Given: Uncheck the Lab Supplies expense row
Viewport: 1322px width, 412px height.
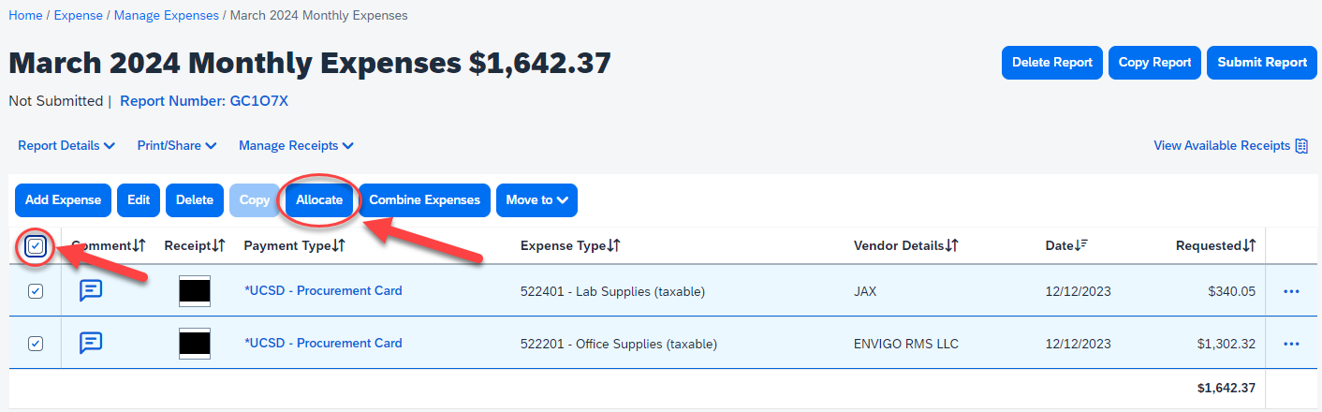Looking at the screenshot, I should click(36, 291).
